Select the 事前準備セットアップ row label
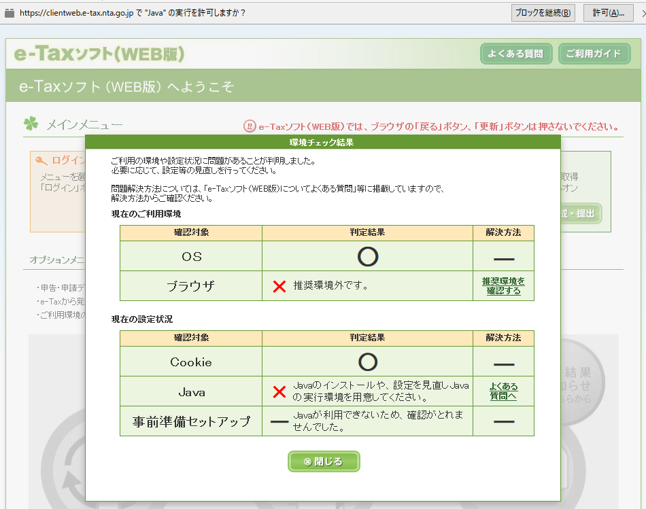The width and height of the screenshot is (646, 509). [x=191, y=421]
